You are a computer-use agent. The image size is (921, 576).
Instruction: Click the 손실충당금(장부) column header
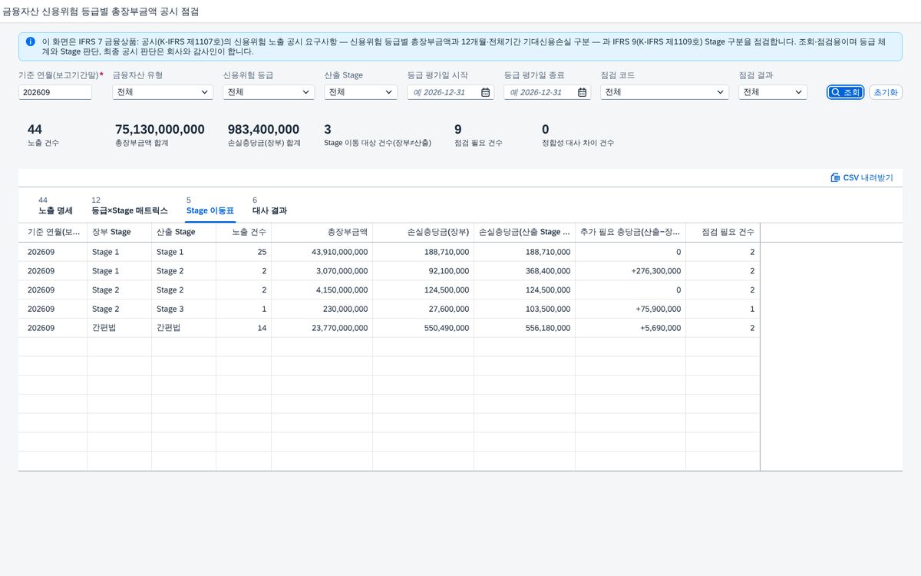pos(423,232)
